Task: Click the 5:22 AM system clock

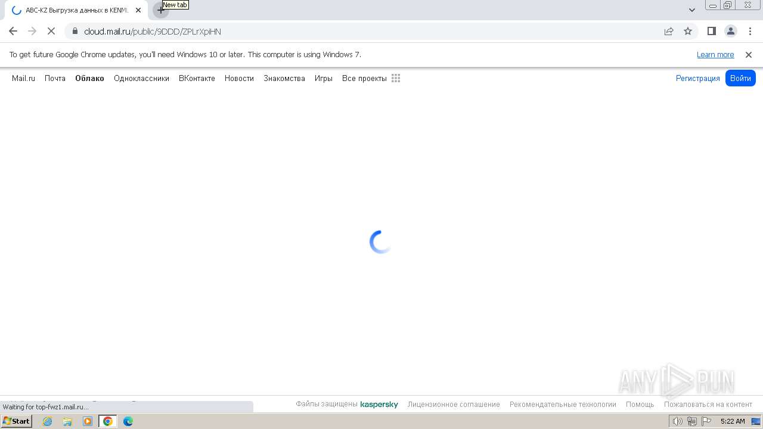Action: [x=733, y=421]
